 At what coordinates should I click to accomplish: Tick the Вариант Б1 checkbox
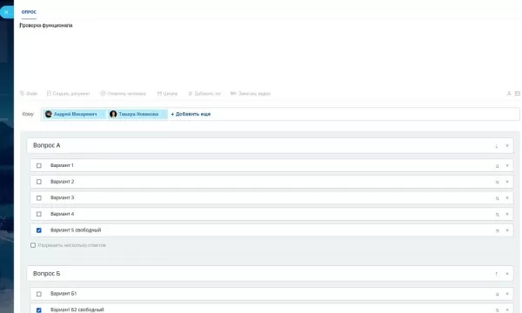[x=39, y=294]
